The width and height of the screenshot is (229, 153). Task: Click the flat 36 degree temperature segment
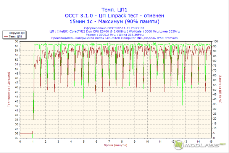coord(26,133)
